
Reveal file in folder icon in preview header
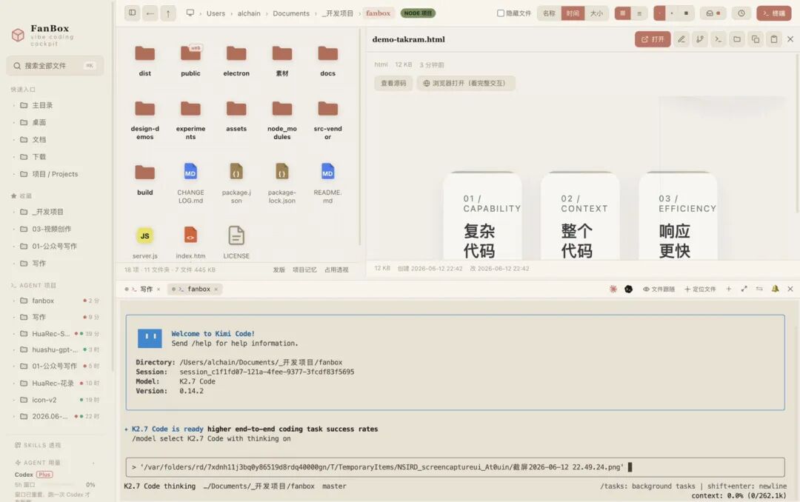coord(737,39)
